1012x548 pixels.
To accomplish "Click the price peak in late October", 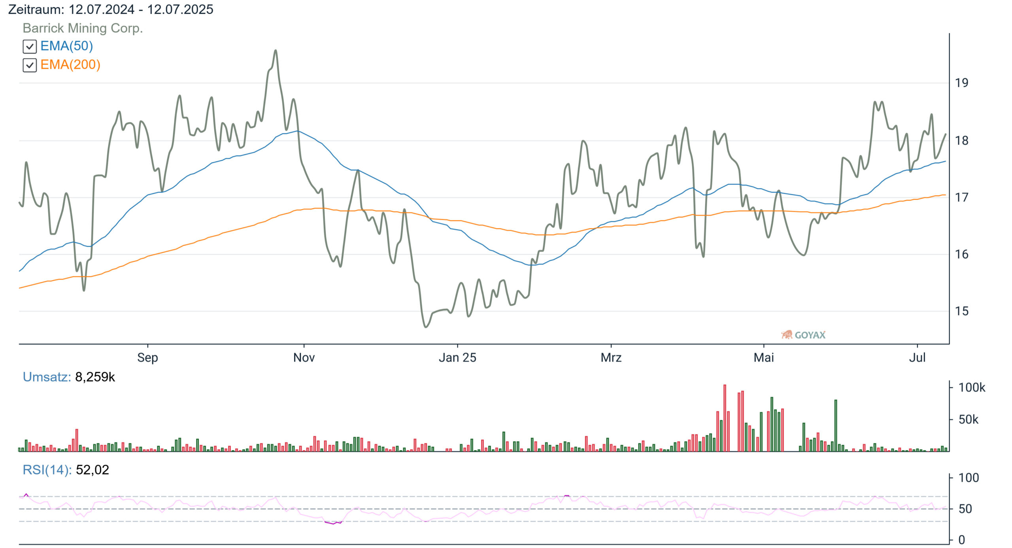I will 276,51.
